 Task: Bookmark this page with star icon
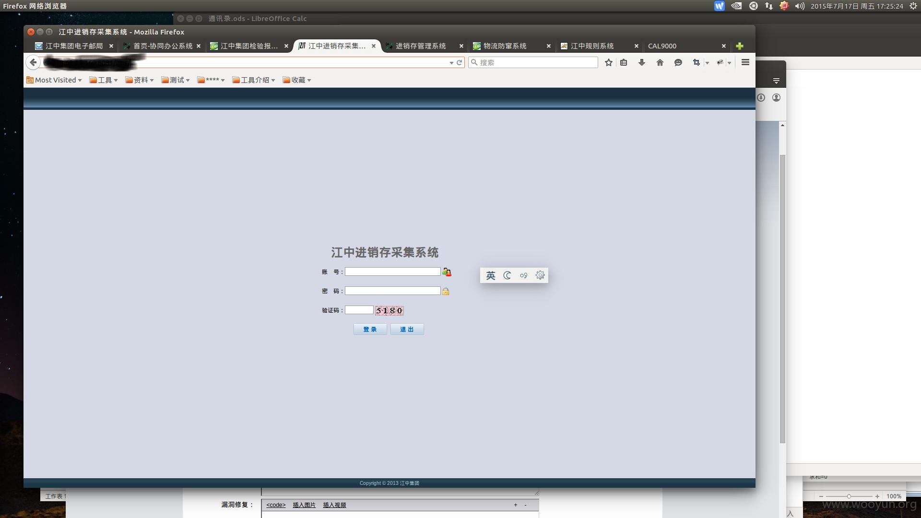coord(609,62)
